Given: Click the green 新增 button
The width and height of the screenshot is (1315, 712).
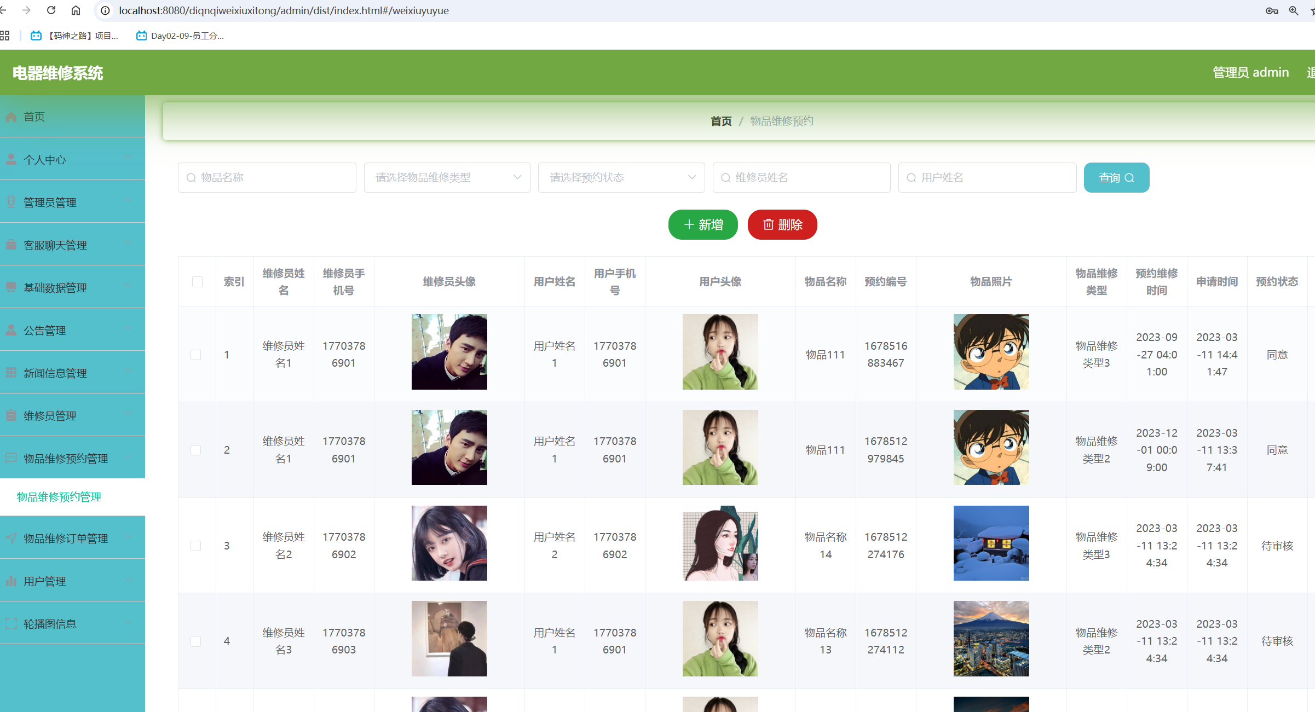Looking at the screenshot, I should coord(703,224).
